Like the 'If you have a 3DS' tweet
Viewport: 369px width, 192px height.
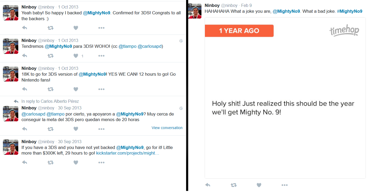76,162
